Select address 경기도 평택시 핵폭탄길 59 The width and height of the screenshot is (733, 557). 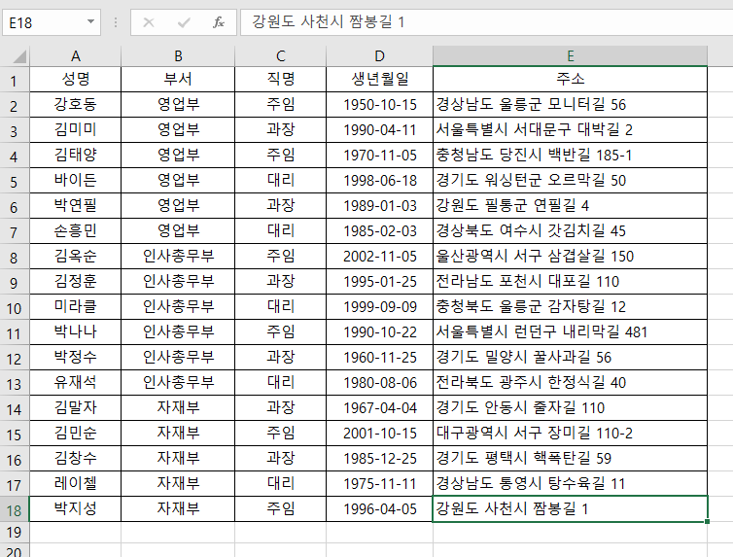tap(570, 458)
